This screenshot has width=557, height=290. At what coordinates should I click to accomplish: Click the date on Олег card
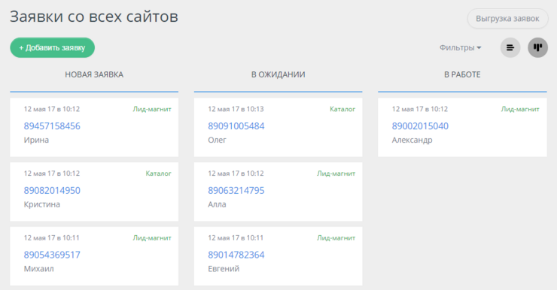tap(236, 109)
